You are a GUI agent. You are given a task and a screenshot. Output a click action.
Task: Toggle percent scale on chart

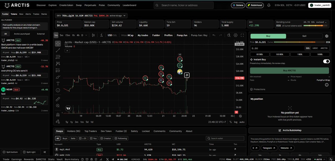[231, 122]
